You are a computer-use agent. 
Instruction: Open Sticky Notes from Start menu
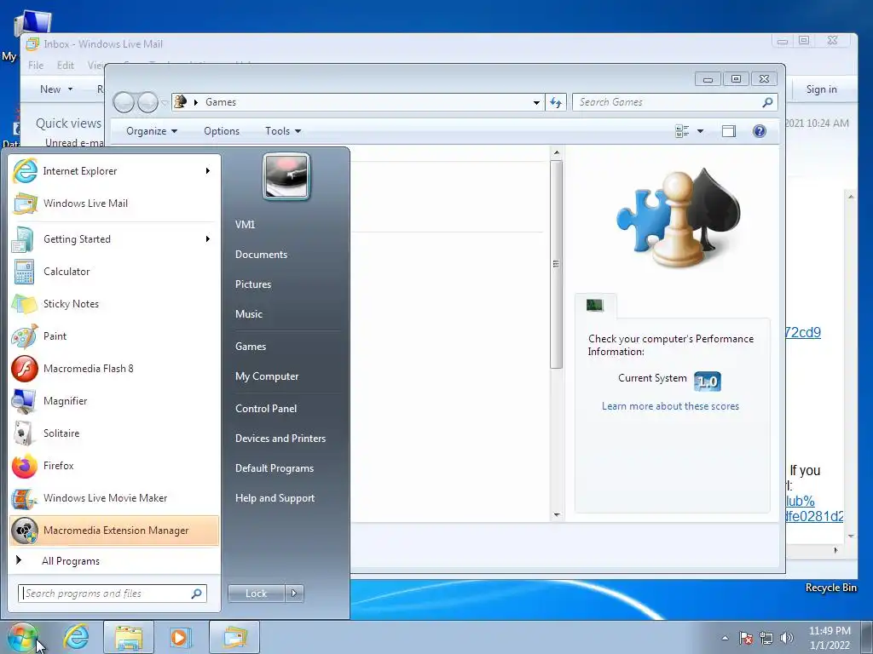pos(114,304)
